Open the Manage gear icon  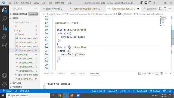coord(4,84)
